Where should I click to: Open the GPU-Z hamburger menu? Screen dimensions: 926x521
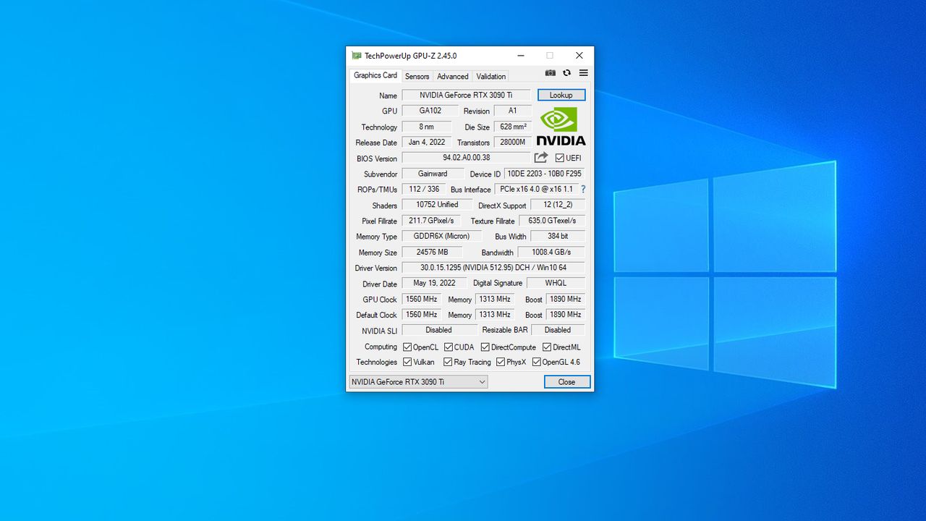pos(583,73)
